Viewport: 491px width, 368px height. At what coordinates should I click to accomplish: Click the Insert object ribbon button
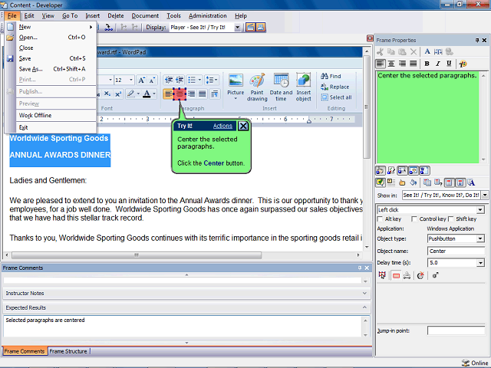tap(304, 87)
